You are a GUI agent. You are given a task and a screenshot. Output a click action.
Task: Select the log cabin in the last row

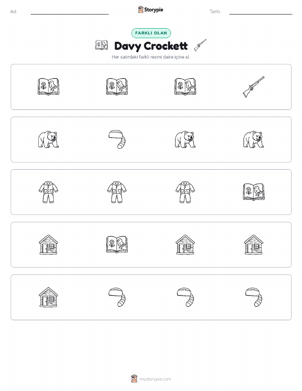coord(48,297)
